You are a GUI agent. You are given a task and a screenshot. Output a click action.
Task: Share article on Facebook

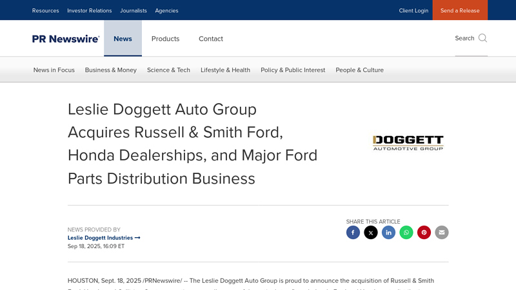353,233
